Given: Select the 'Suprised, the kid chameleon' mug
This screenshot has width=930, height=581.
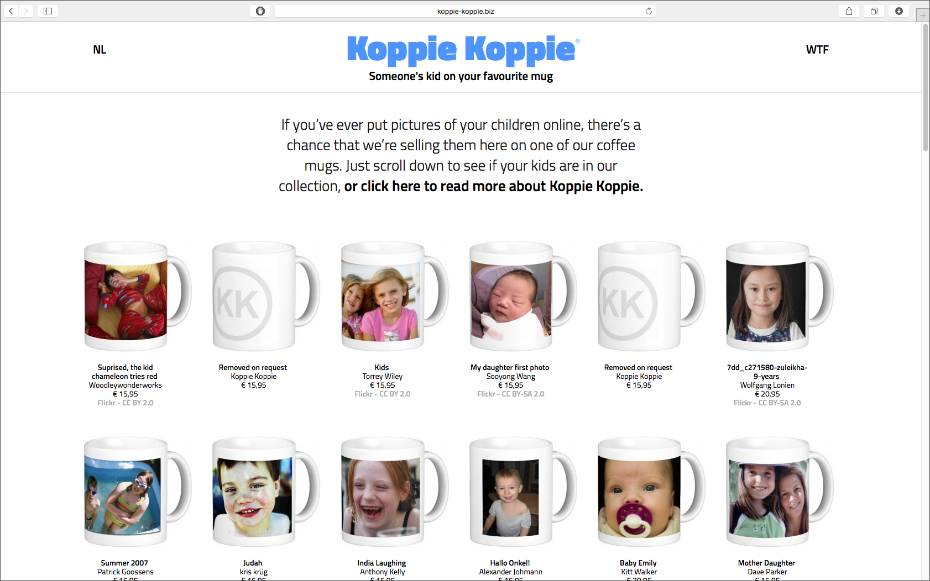Looking at the screenshot, I should pos(137,297).
